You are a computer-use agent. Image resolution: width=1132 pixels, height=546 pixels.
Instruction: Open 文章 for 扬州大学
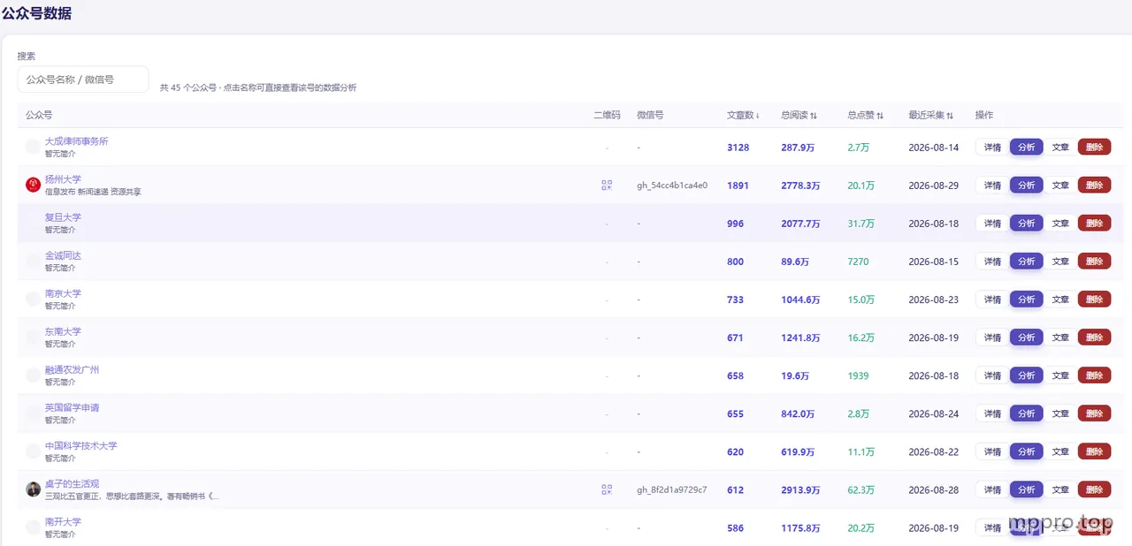pos(1060,186)
